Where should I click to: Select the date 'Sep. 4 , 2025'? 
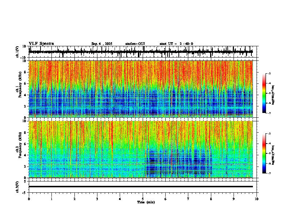point(102,44)
